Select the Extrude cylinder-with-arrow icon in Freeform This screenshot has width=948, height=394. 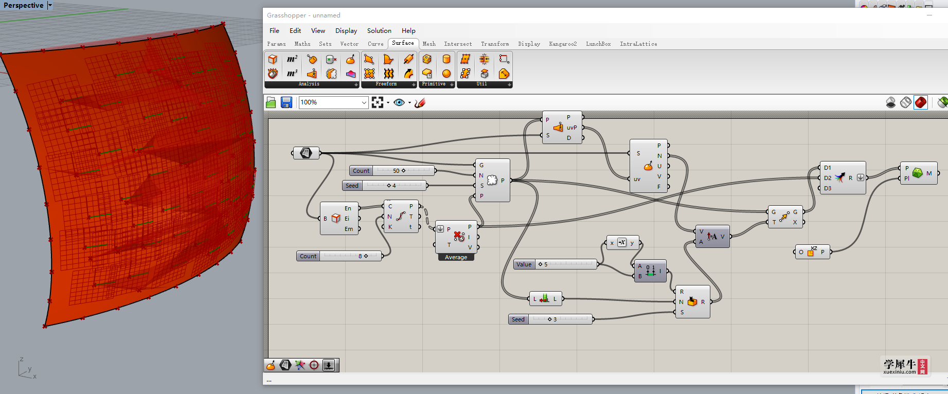pyautogui.click(x=408, y=59)
